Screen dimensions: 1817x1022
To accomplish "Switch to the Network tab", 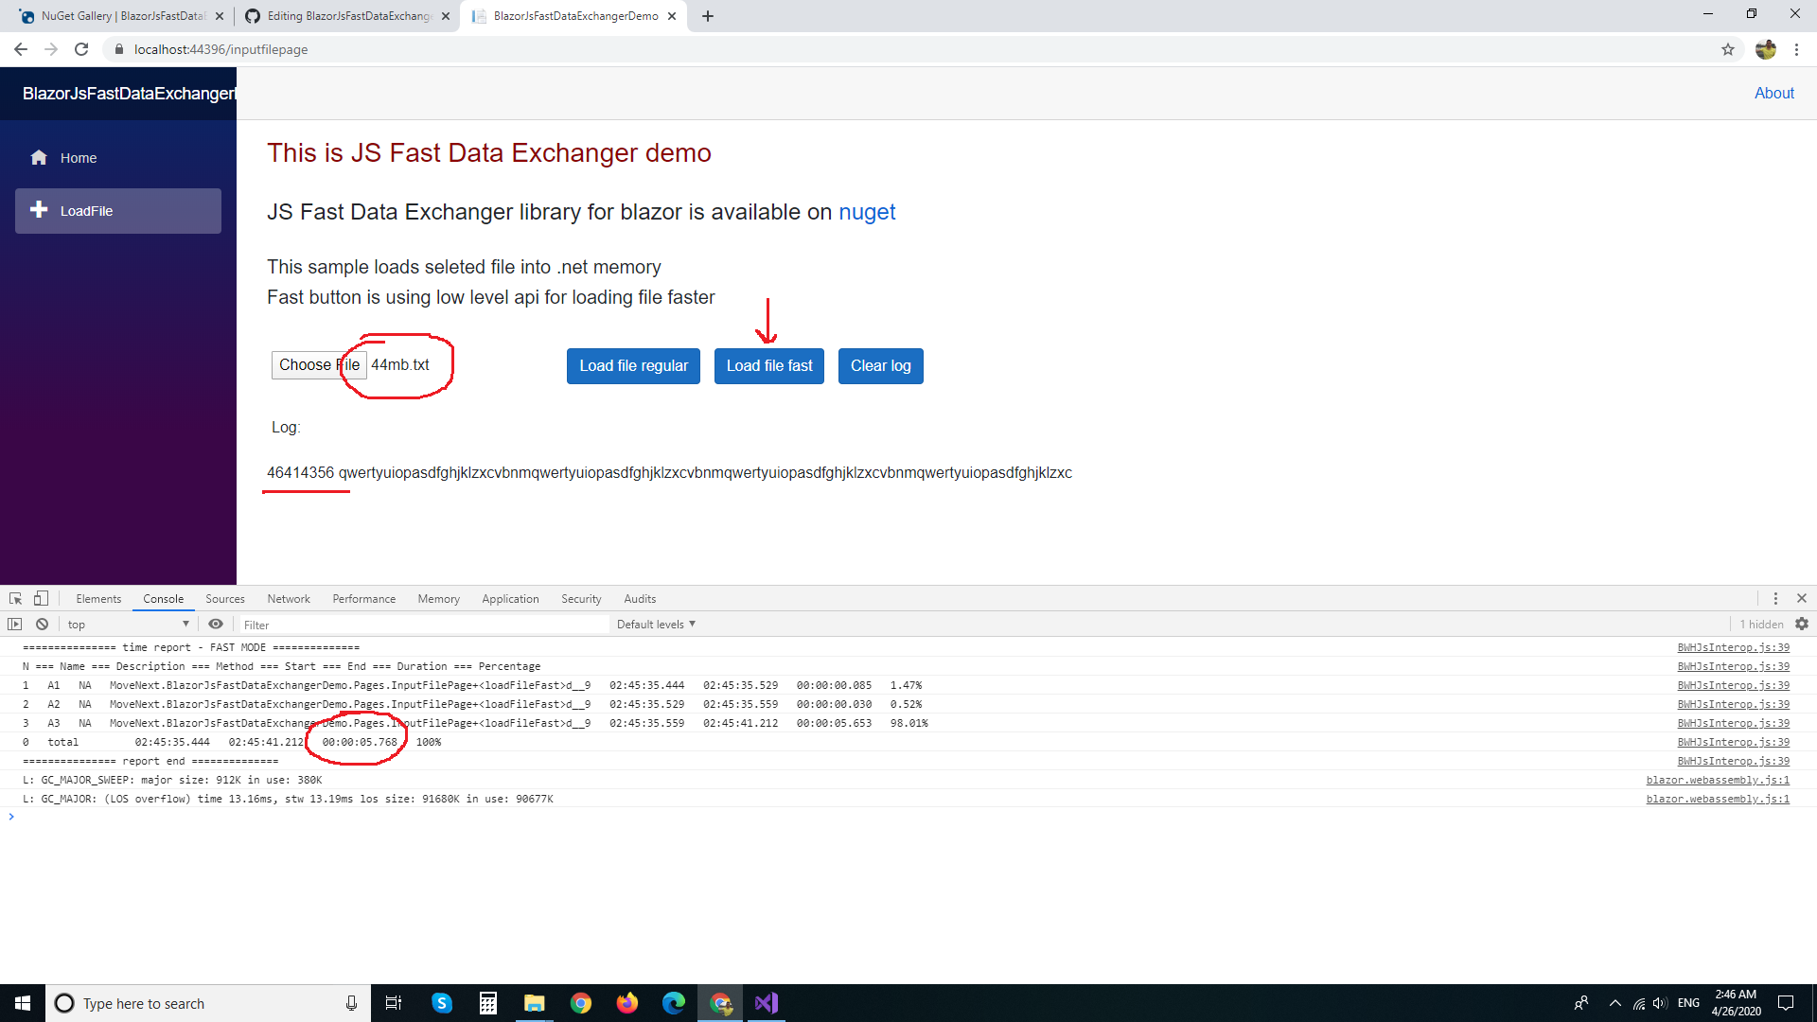I will click(x=289, y=599).
